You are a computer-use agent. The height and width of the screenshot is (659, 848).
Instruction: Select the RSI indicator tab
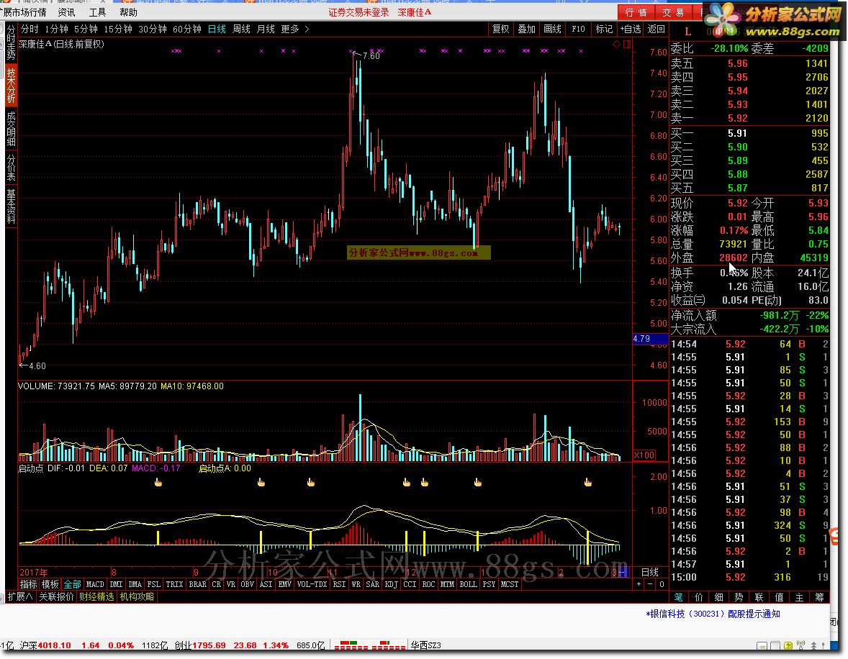tap(339, 584)
